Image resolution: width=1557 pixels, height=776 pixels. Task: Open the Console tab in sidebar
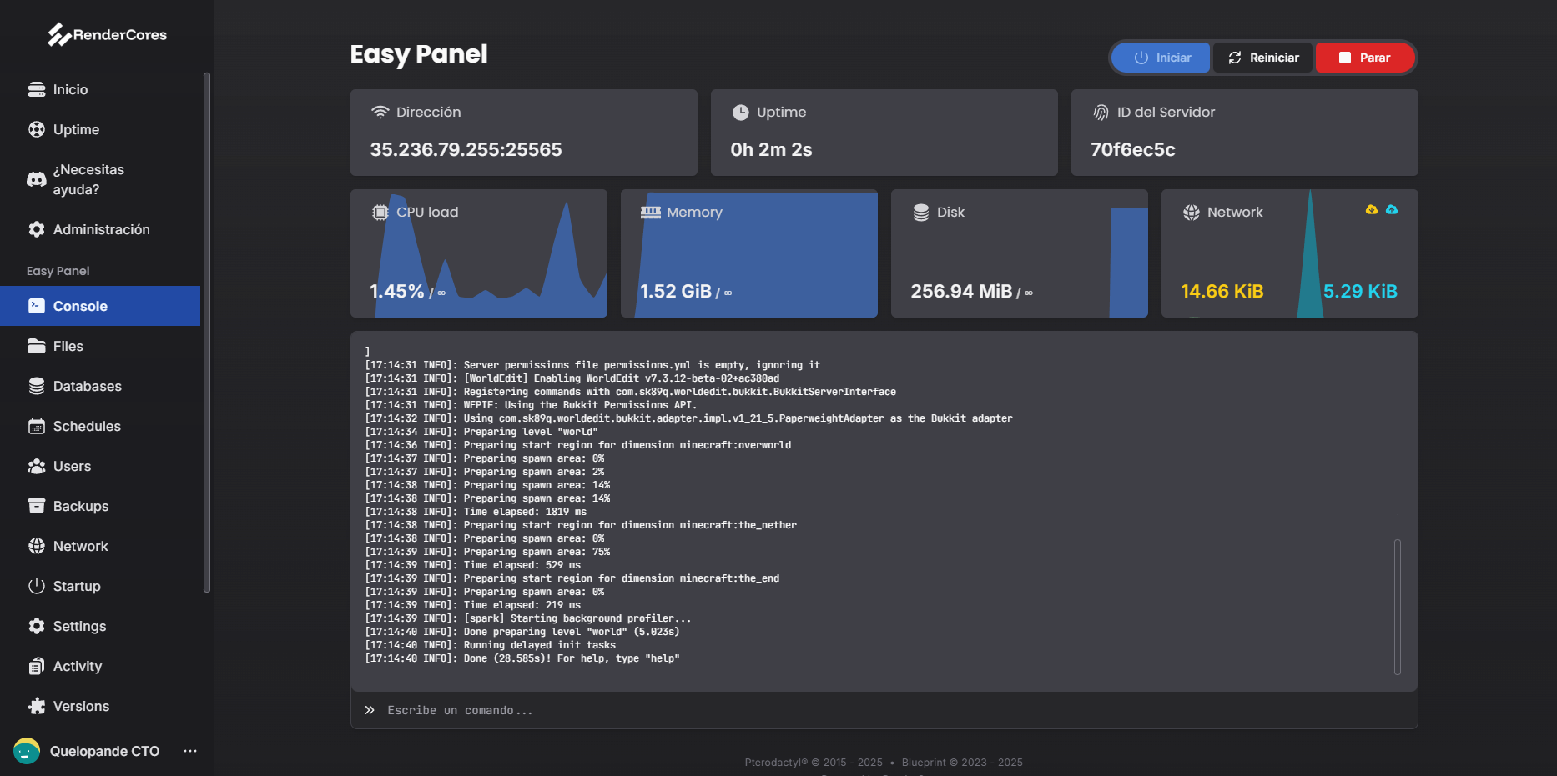pos(80,306)
